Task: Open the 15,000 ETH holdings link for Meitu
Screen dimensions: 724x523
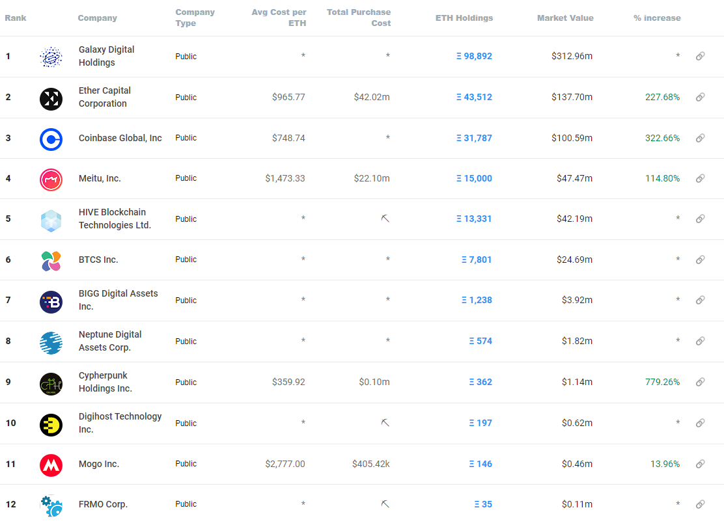Action: point(474,178)
